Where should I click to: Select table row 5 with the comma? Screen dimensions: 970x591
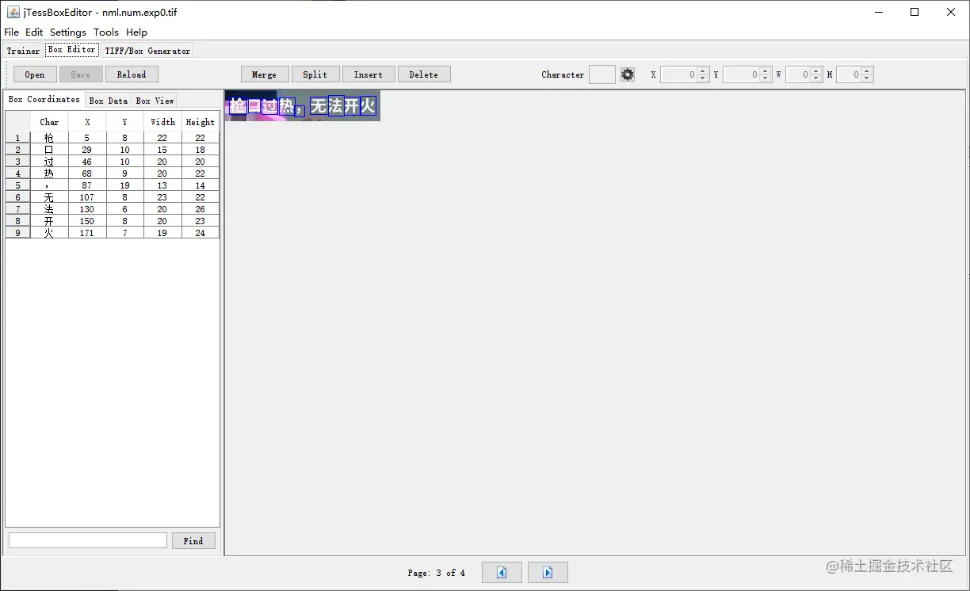click(x=113, y=185)
